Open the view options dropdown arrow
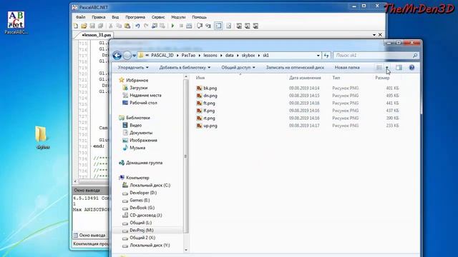Image resolution: width=458 pixels, height=257 pixels. [386, 68]
